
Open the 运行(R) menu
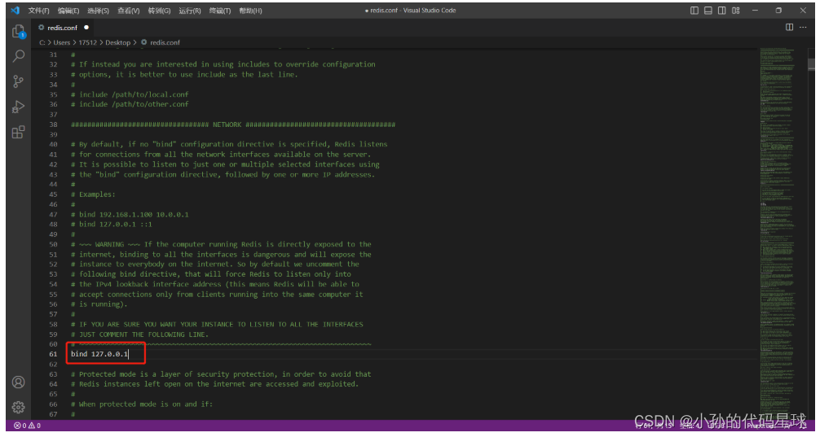[x=190, y=11]
